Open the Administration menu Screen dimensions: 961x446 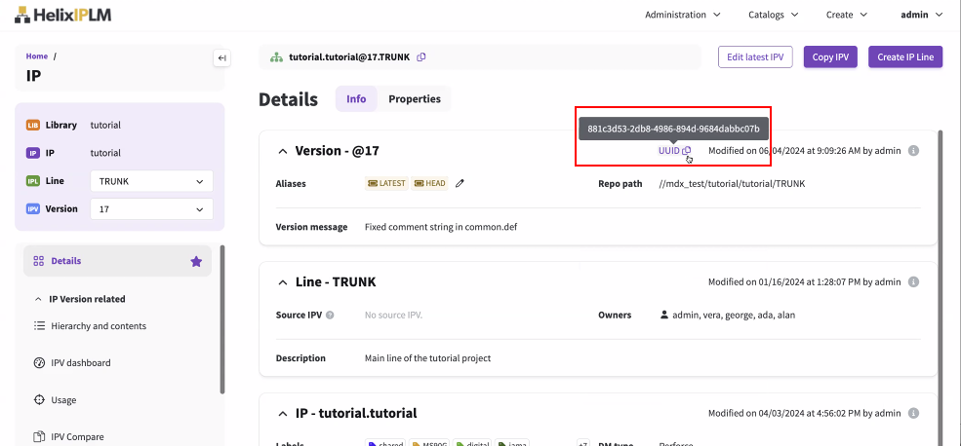point(682,15)
